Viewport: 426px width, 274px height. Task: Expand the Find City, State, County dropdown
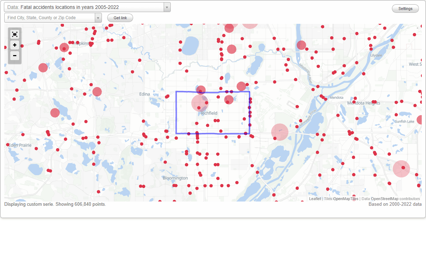[99, 17]
